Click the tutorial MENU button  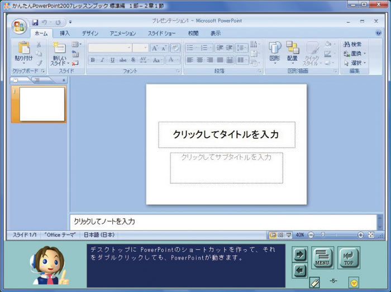point(322,257)
